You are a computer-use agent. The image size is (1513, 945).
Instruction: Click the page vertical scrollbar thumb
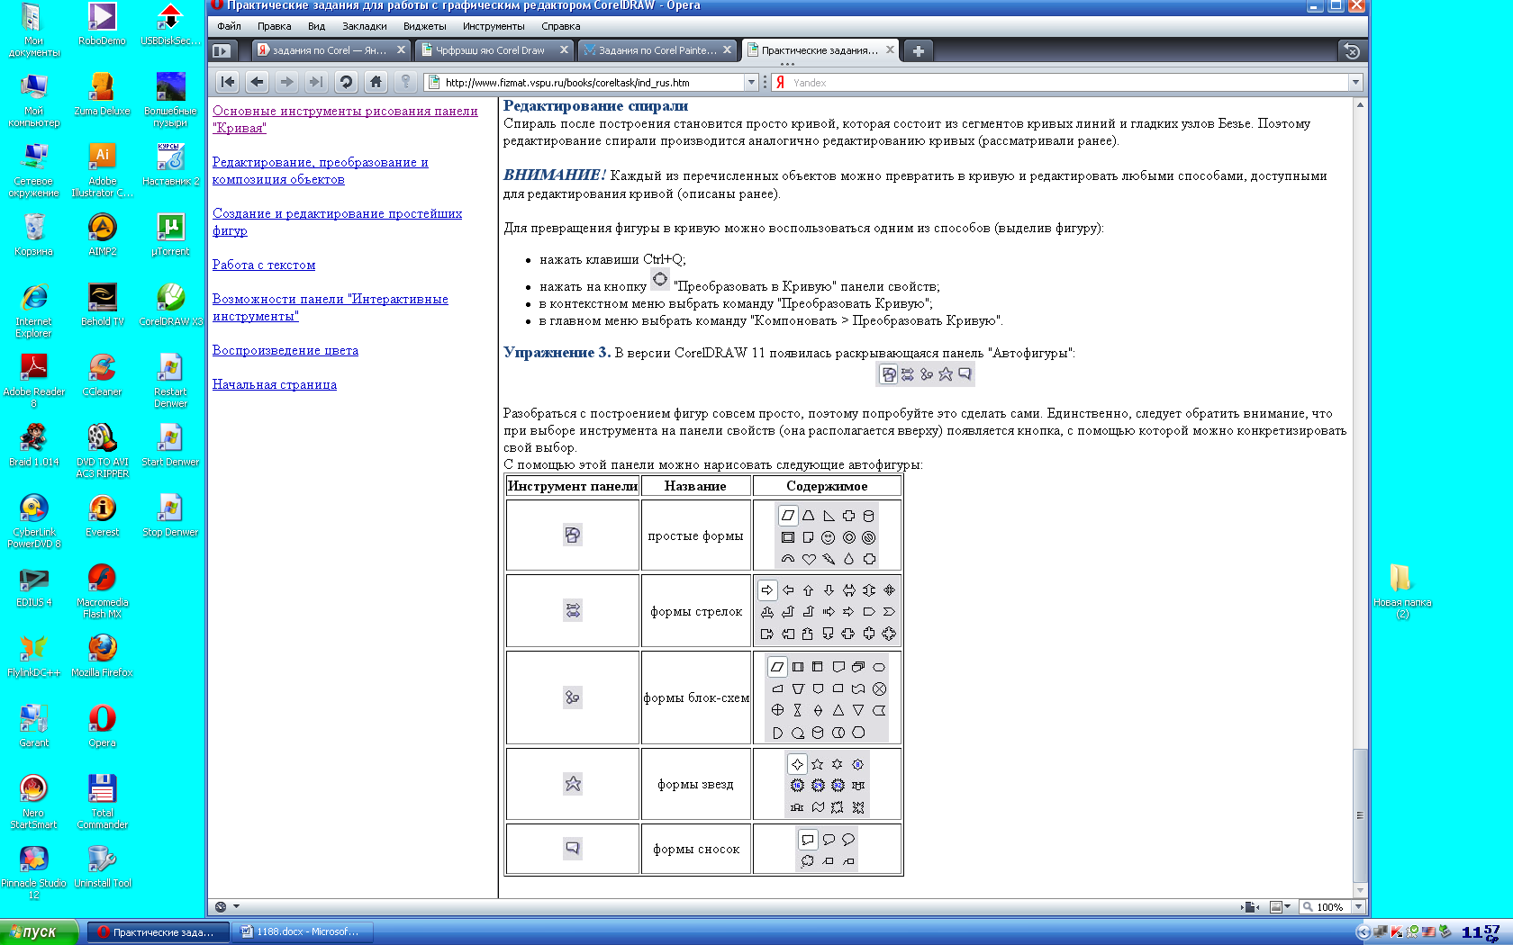click(1360, 815)
